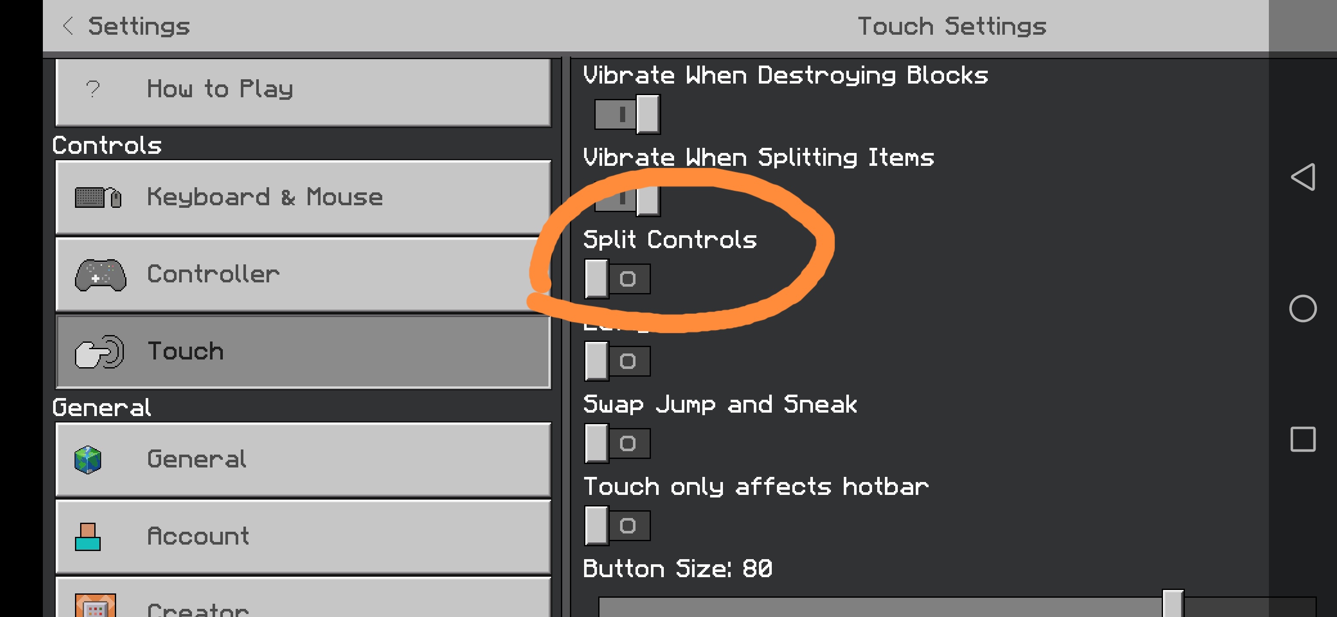Tap the Android home circle icon

click(1303, 309)
